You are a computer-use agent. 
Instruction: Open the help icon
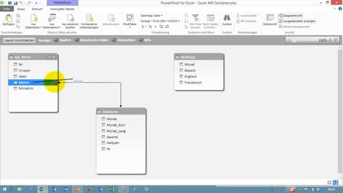[x=340, y=9]
